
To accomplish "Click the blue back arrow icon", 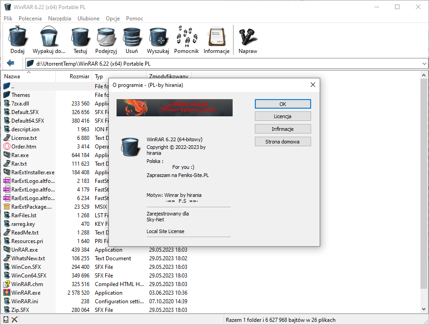I will (x=10, y=63).
